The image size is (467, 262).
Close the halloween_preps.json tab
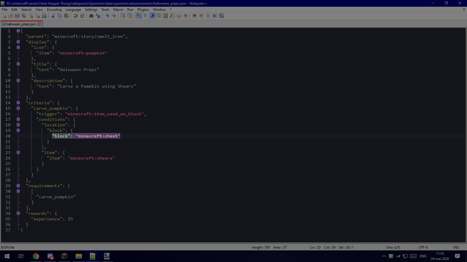39,24
